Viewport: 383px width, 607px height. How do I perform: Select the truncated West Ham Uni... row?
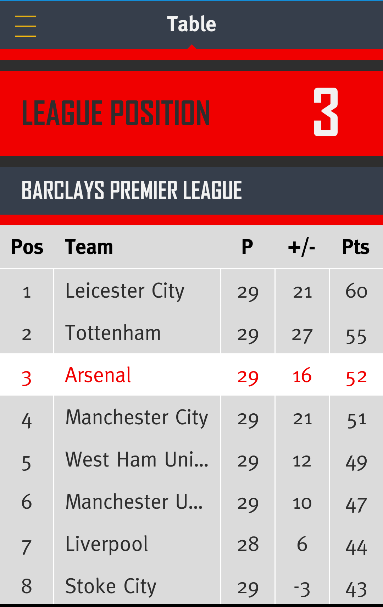(191, 459)
